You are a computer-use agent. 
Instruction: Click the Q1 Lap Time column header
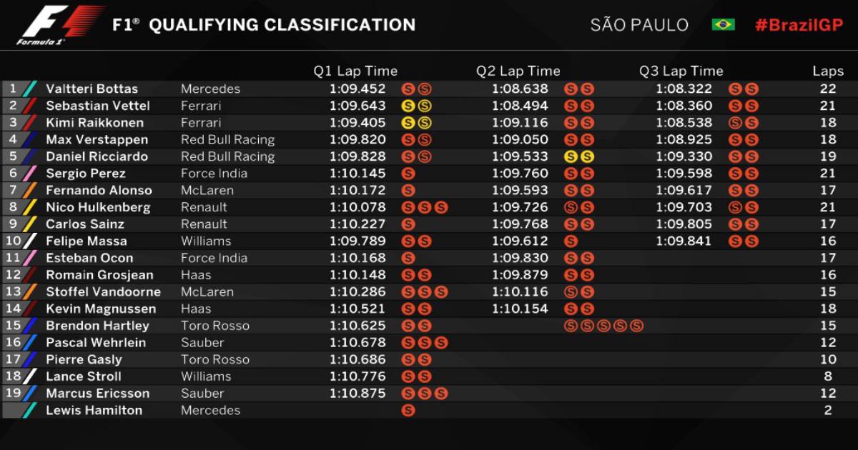point(355,71)
